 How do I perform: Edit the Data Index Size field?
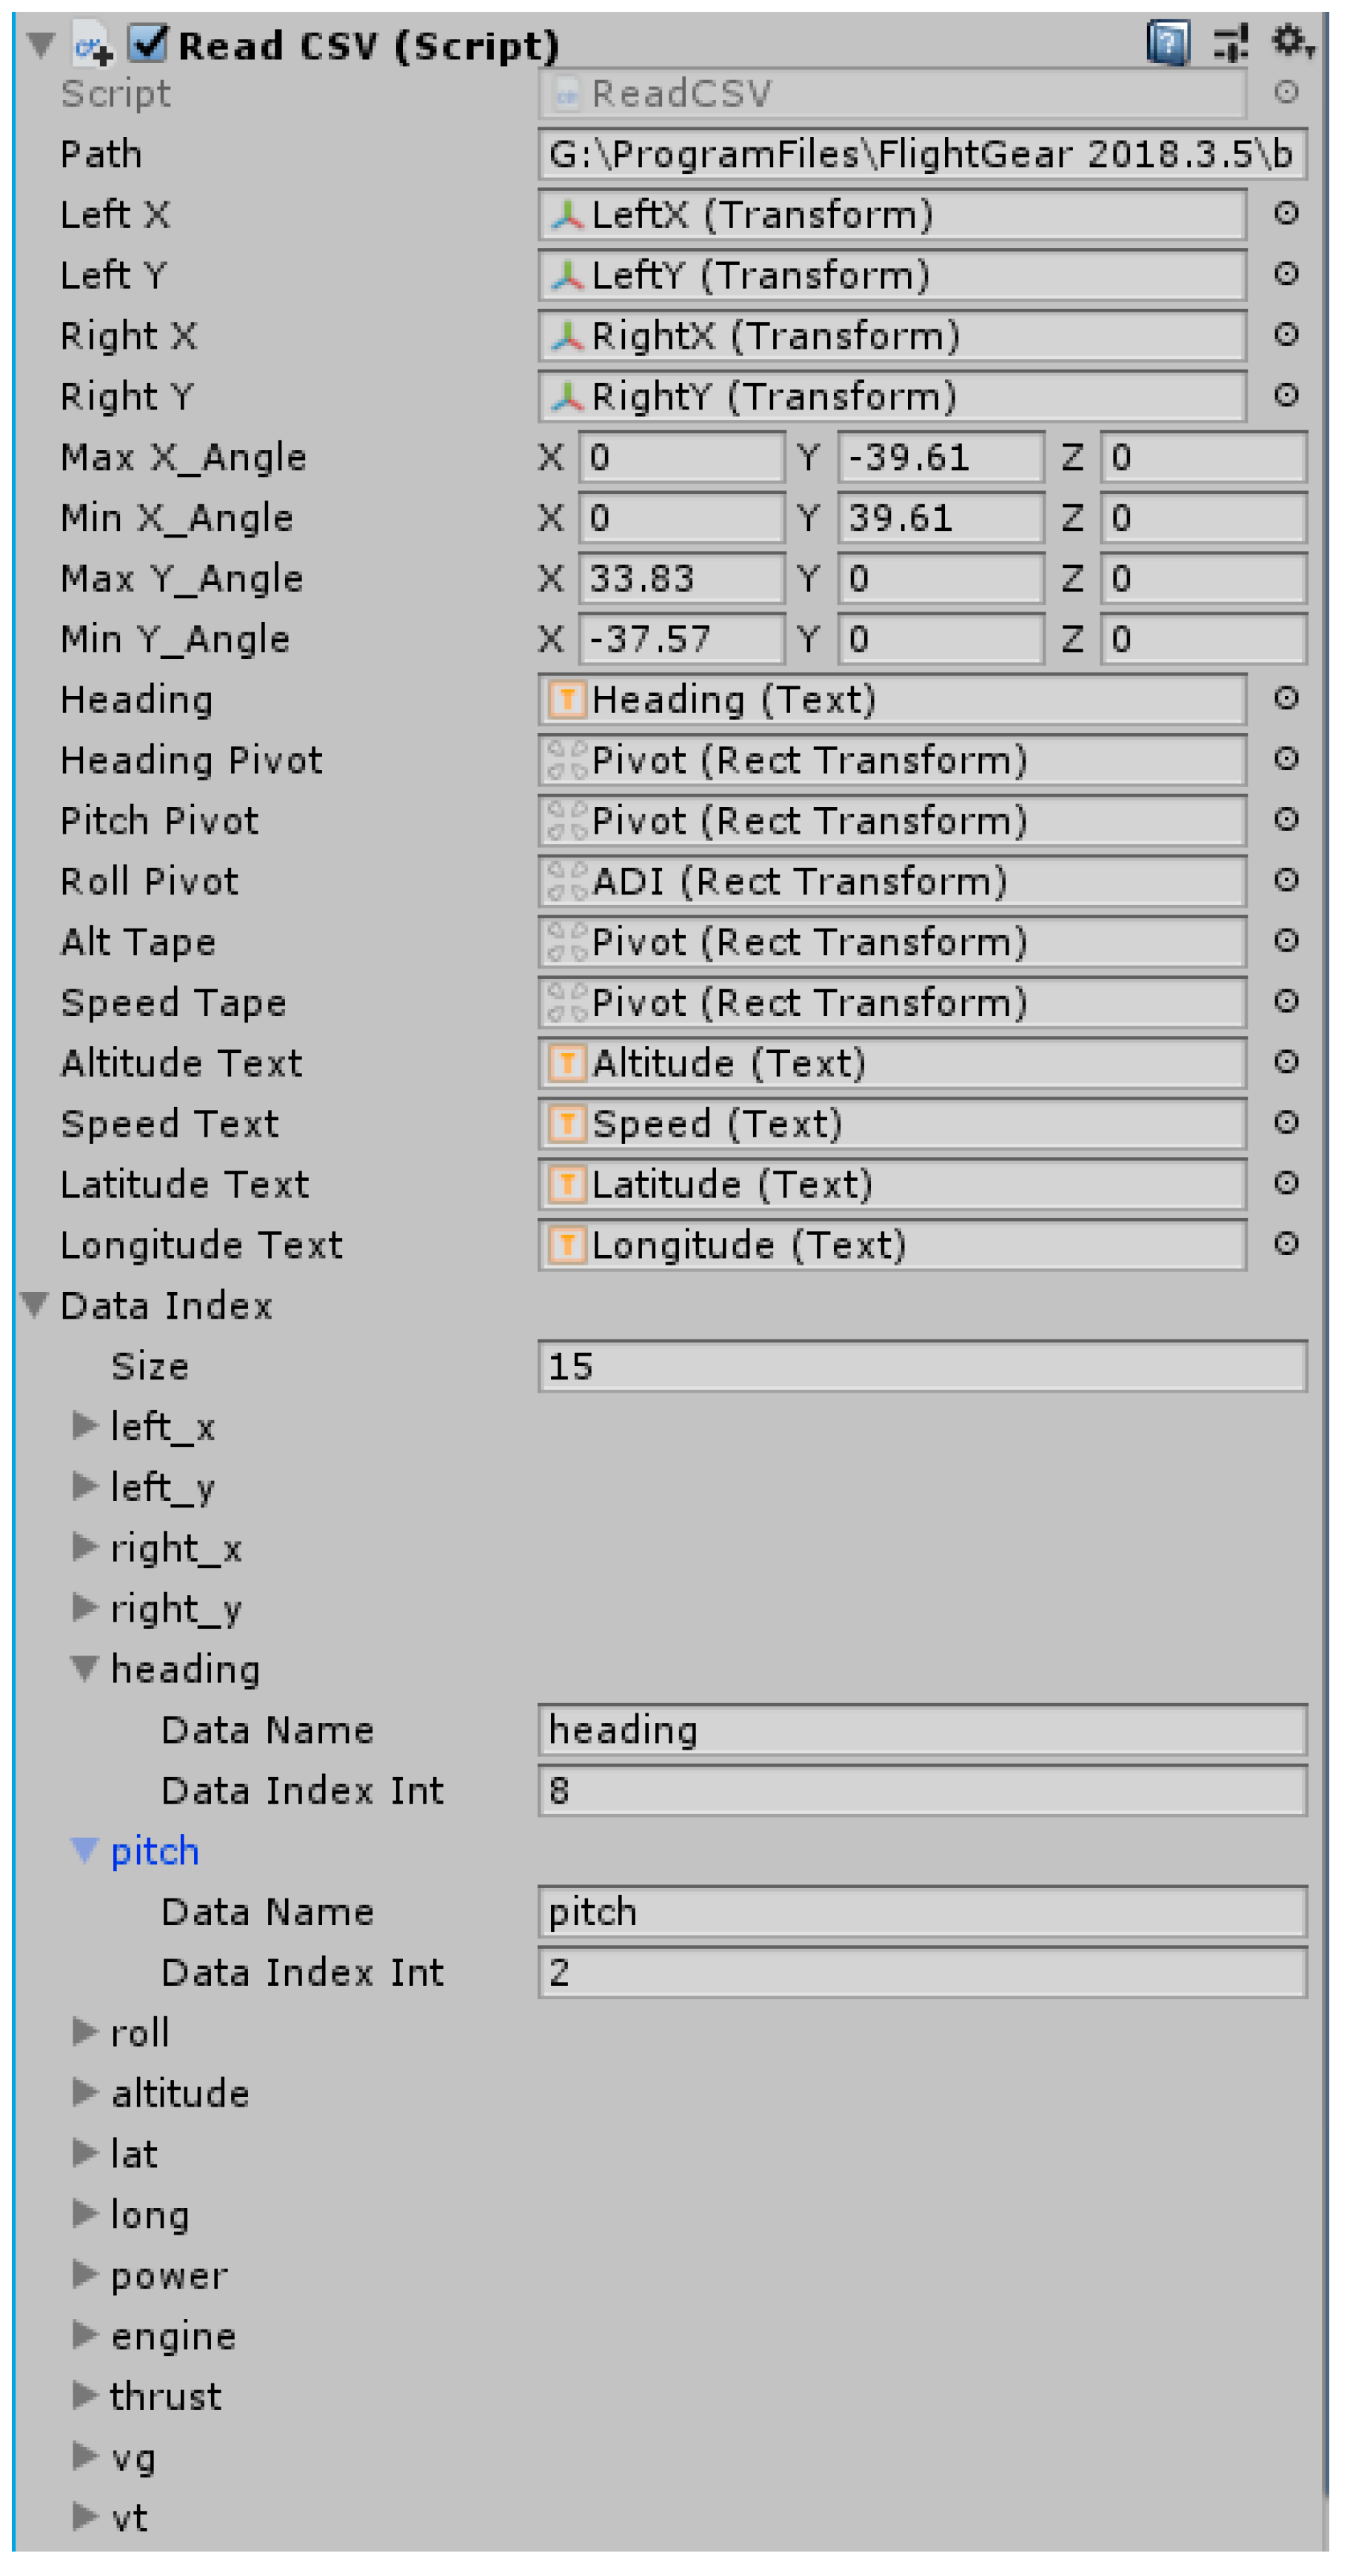[920, 1366]
